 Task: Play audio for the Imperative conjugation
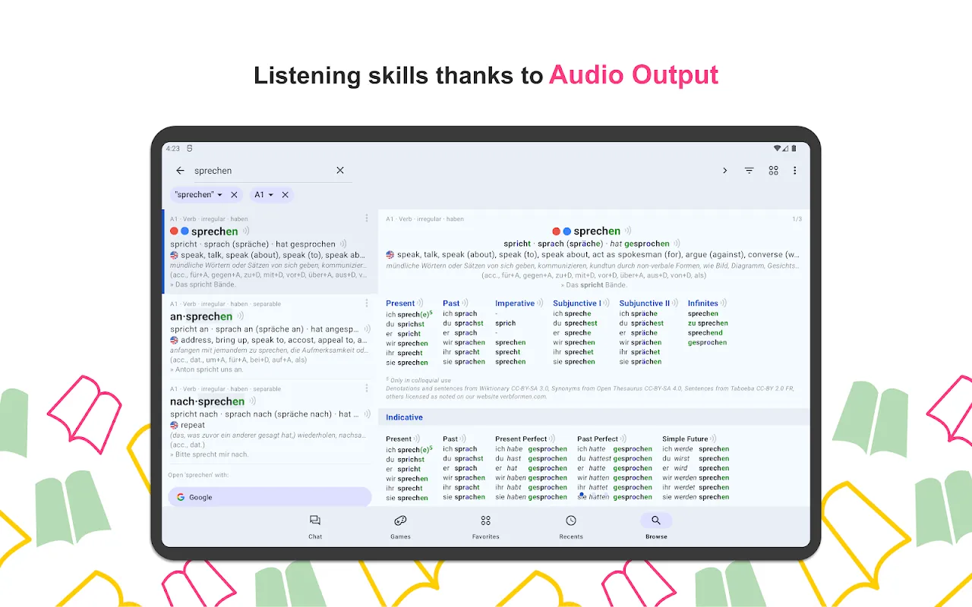click(x=541, y=303)
